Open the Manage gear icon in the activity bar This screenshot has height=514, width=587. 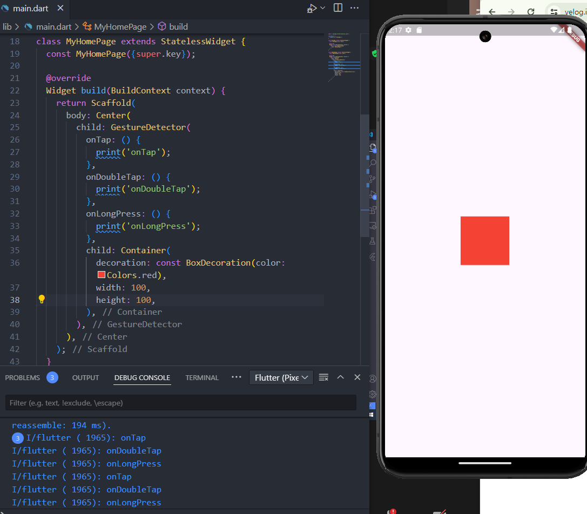pyautogui.click(x=373, y=394)
